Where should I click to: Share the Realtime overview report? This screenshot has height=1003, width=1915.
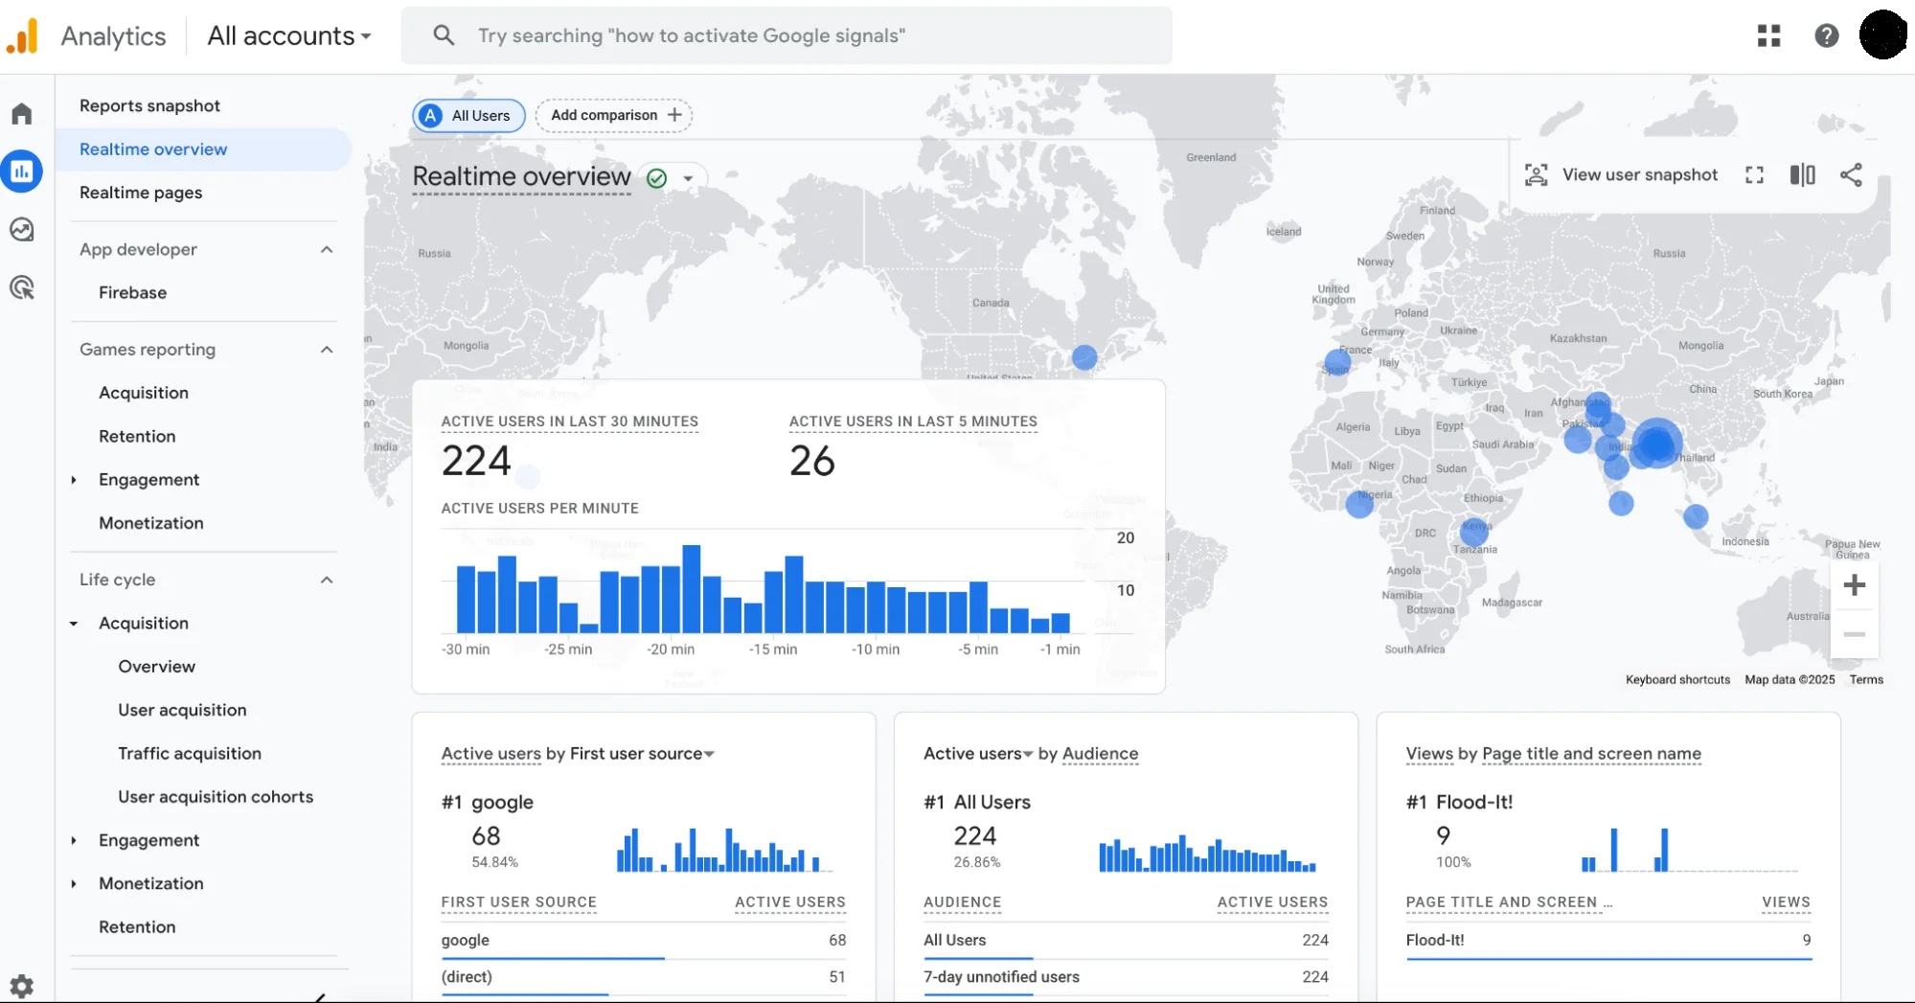(x=1851, y=174)
